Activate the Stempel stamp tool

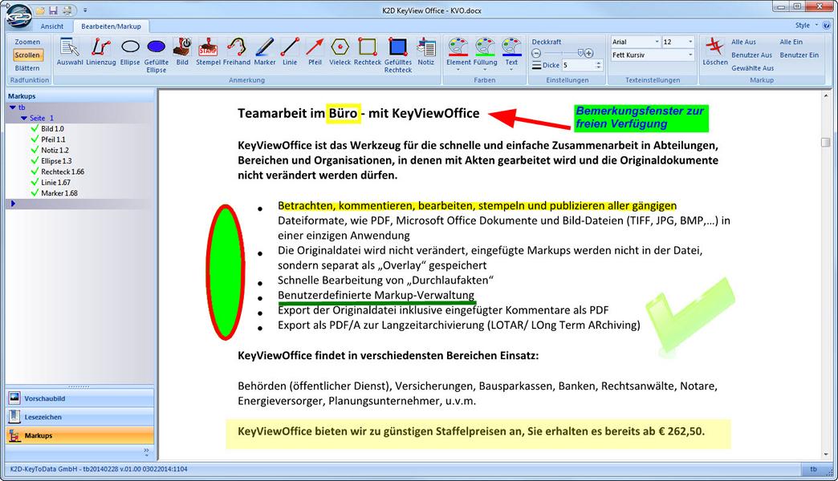point(208,52)
